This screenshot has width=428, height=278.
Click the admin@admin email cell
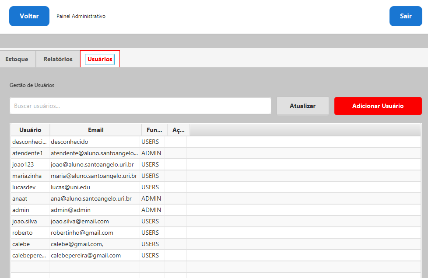[x=71, y=210]
